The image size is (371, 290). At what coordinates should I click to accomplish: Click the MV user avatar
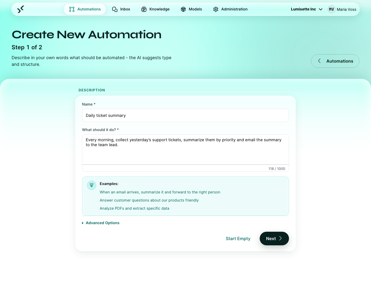click(332, 9)
